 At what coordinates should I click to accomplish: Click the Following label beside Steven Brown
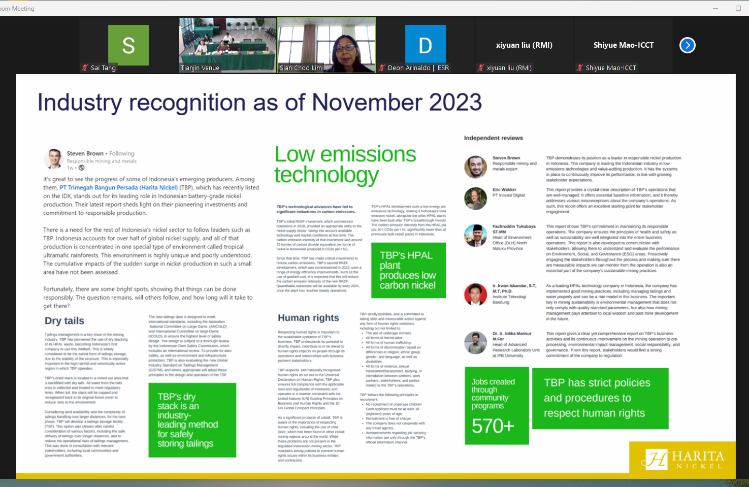click(x=122, y=153)
